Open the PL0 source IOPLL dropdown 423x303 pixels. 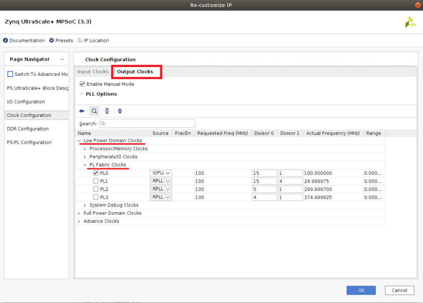(x=161, y=173)
